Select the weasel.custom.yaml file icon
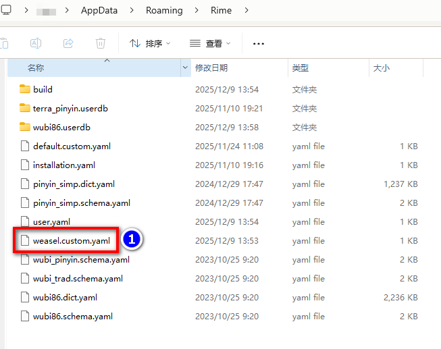 (x=25, y=240)
